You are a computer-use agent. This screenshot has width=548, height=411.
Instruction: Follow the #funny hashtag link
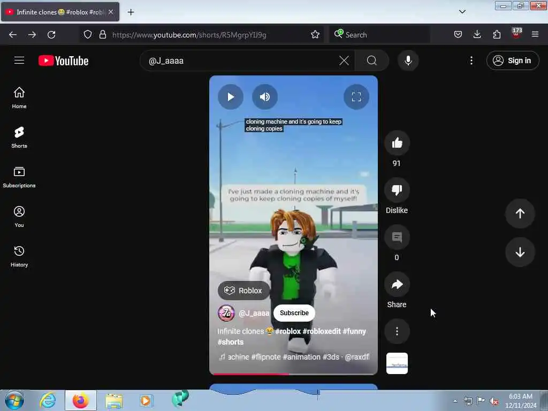click(354, 331)
